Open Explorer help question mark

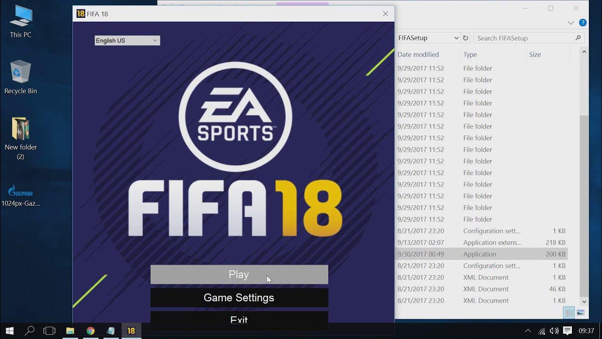coord(583,23)
